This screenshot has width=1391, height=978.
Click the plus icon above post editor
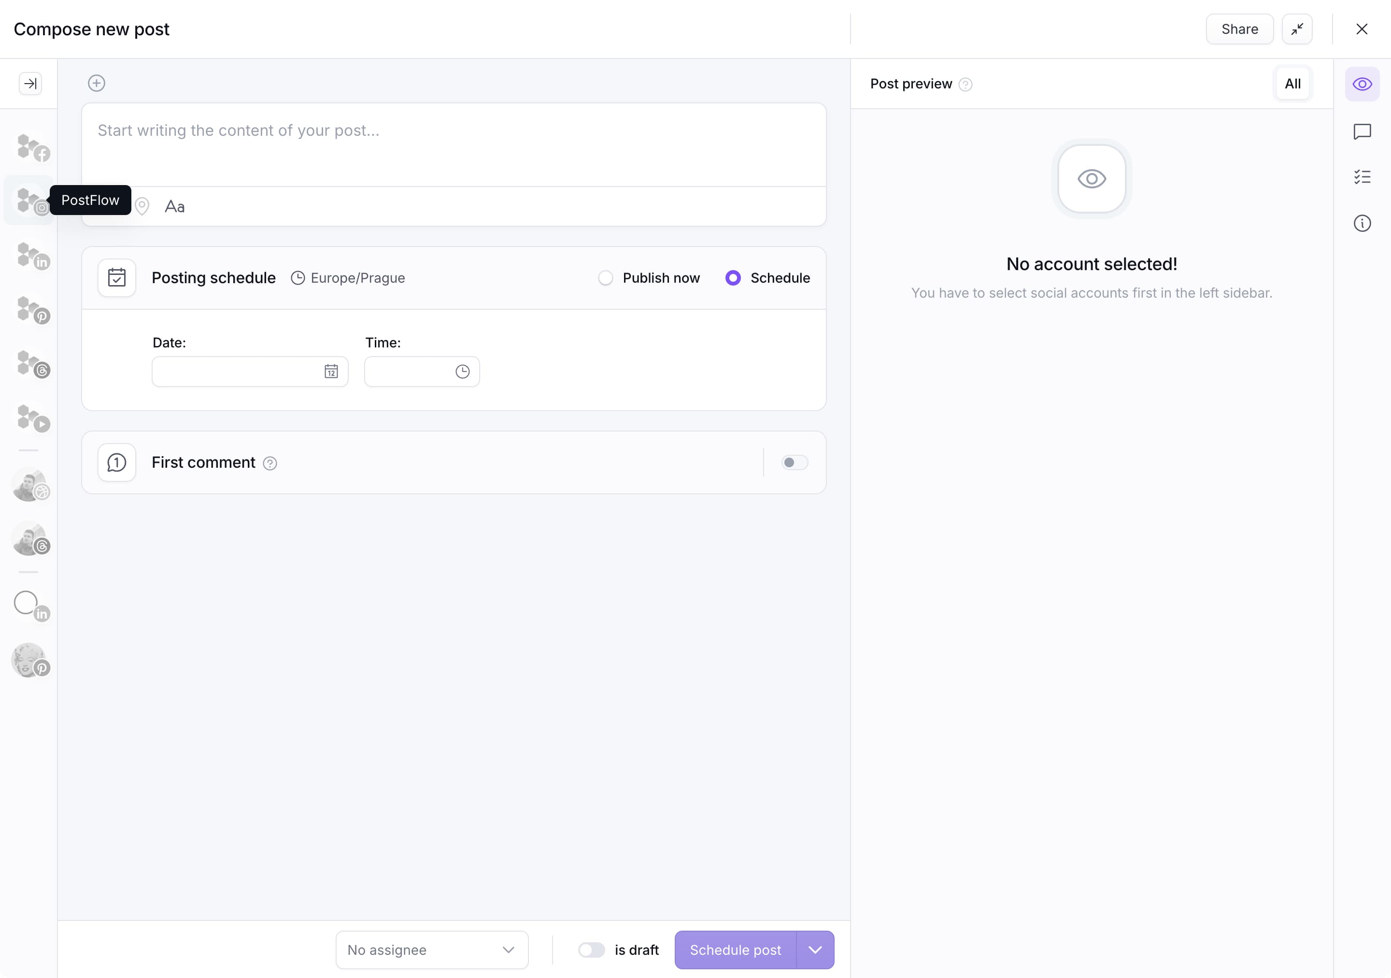point(96,83)
